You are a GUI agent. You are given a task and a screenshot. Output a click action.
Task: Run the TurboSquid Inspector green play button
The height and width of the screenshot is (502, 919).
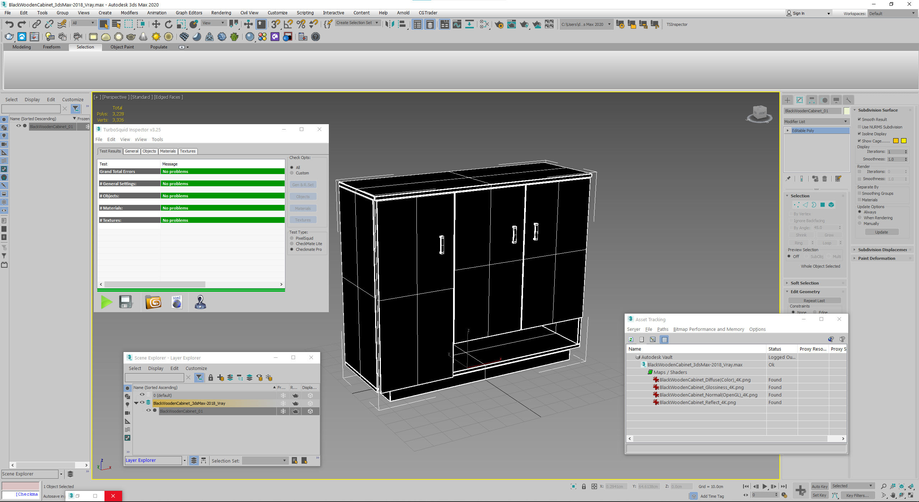[106, 302]
